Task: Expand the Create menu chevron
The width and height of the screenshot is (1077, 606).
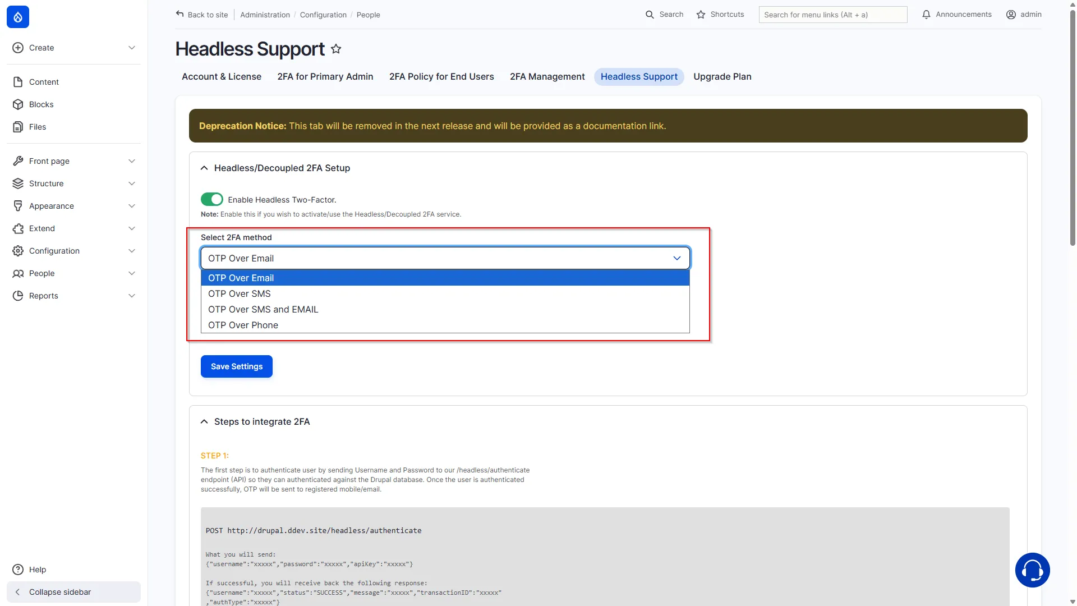Action: click(x=132, y=48)
